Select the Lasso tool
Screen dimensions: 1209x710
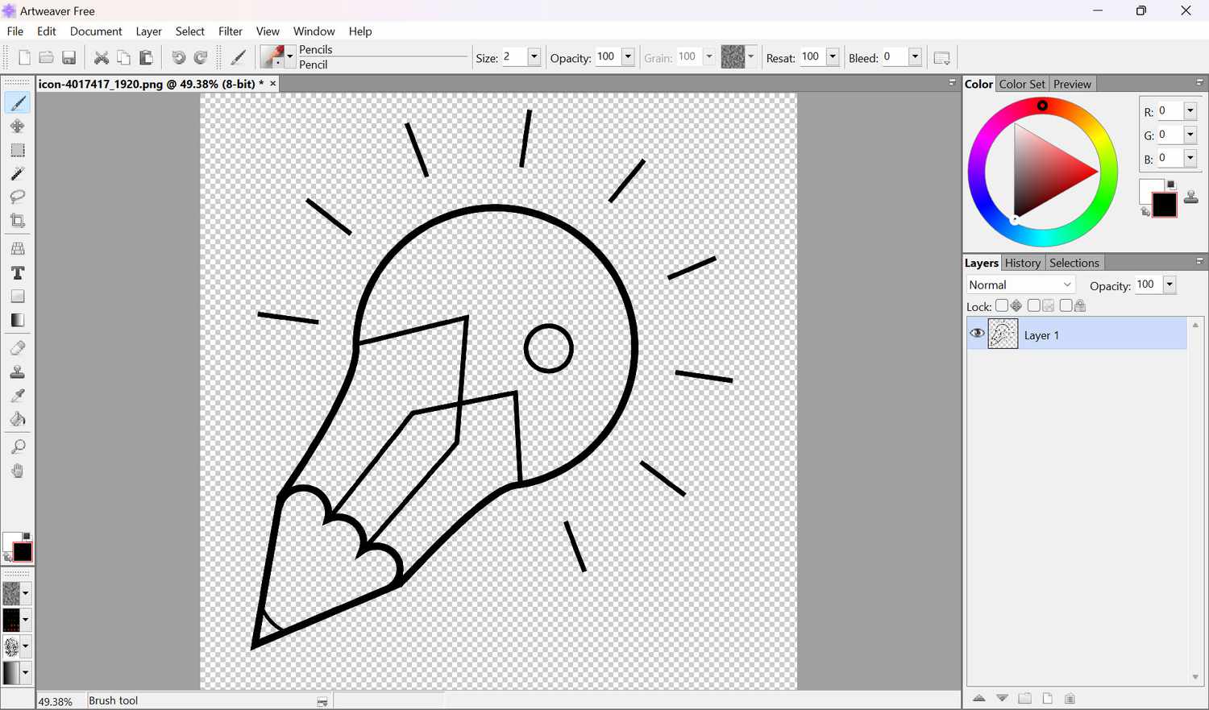pyautogui.click(x=18, y=197)
